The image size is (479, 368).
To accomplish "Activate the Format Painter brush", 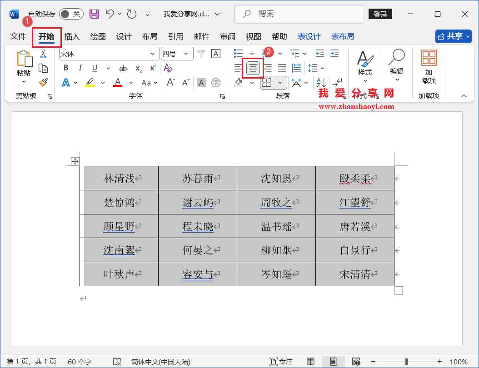I will [x=43, y=82].
